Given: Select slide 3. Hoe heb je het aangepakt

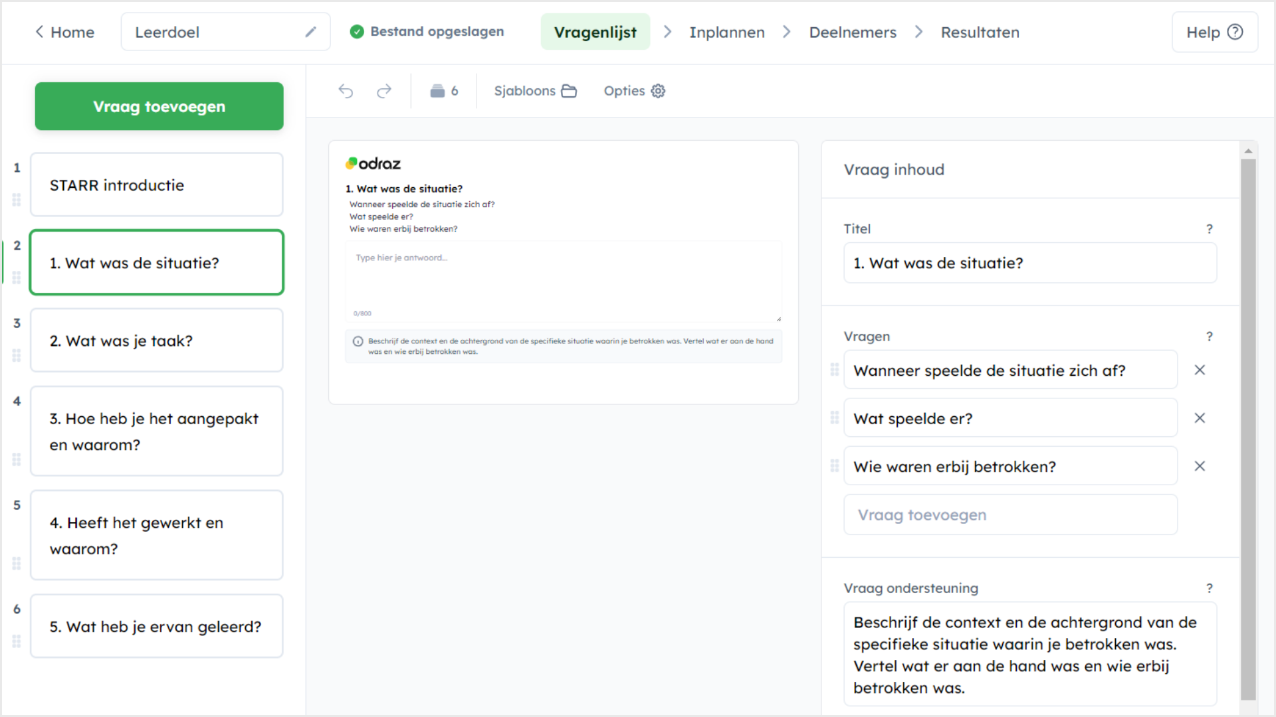Looking at the screenshot, I should click(157, 431).
